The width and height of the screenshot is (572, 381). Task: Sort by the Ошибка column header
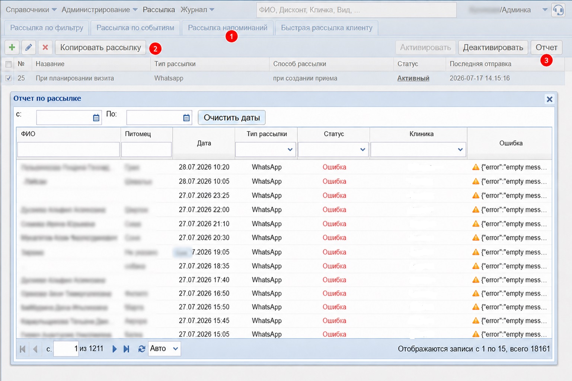pos(511,143)
